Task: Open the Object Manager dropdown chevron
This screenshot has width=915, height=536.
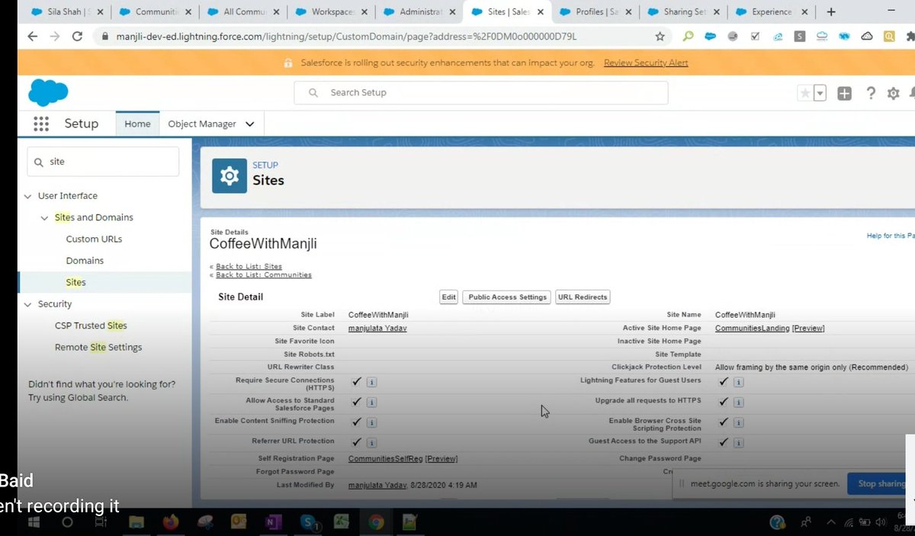Action: point(250,124)
